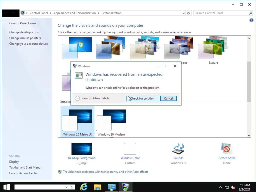This screenshot has height=192, width=256.
Task: Minimize the Personalization window
Action: tap(233, 4)
